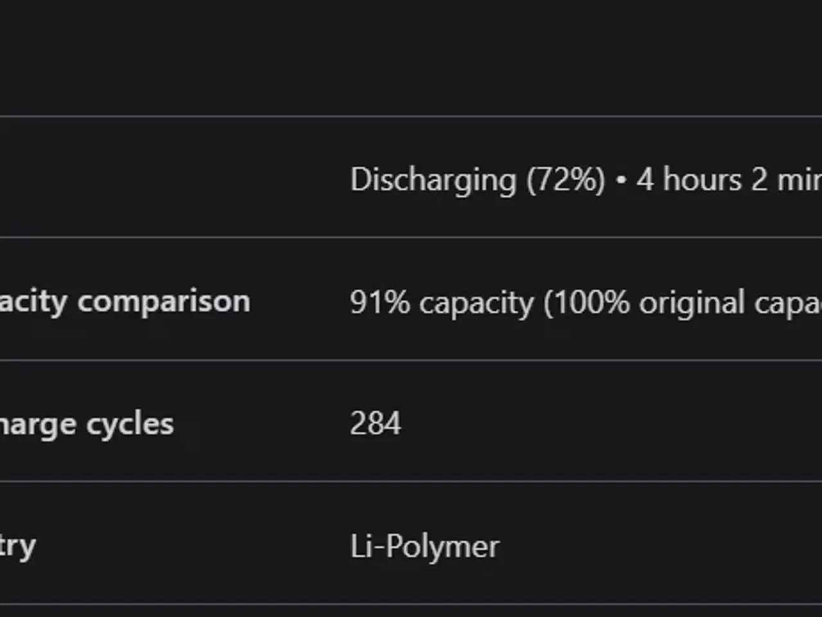
Task: Click the word "original" in the capacity value
Action: pyautogui.click(x=692, y=303)
